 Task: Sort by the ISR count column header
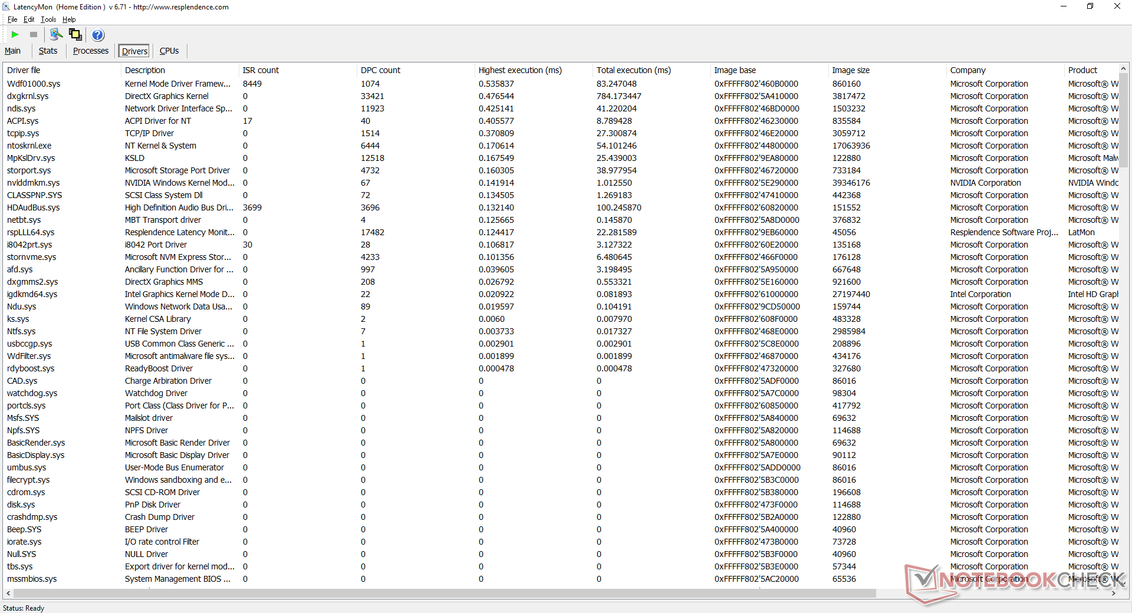click(298, 70)
